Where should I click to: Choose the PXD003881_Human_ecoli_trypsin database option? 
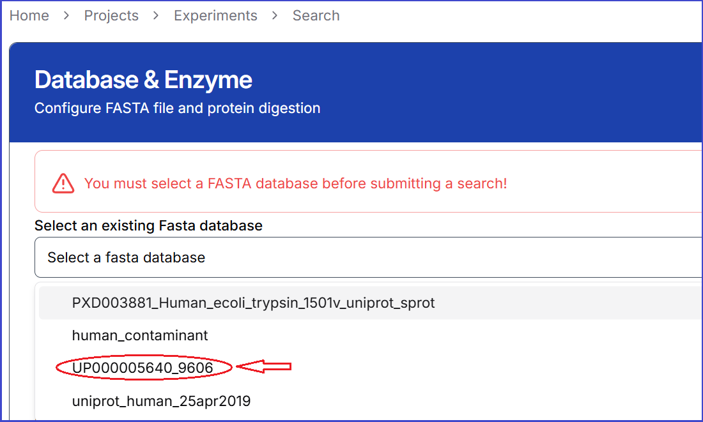pyautogui.click(x=253, y=303)
